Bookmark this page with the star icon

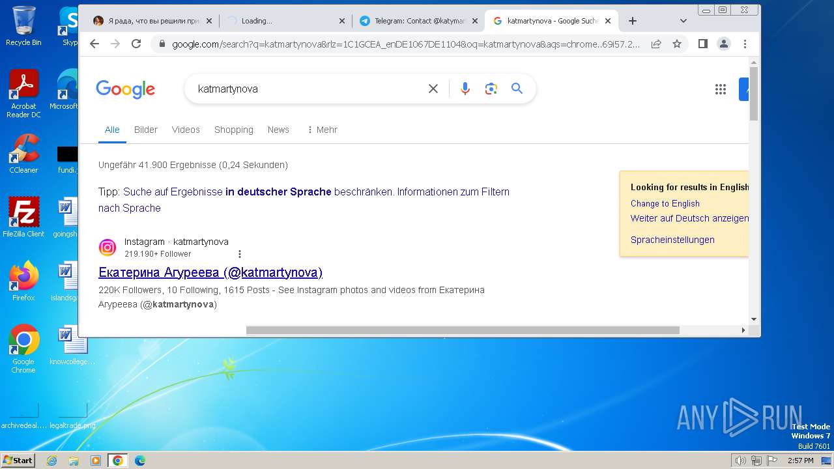pos(677,44)
